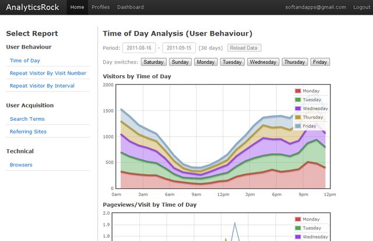Click the 'Pageviews/Visit by Time of Day' heading
This screenshot has height=241, width=373.
coord(150,205)
